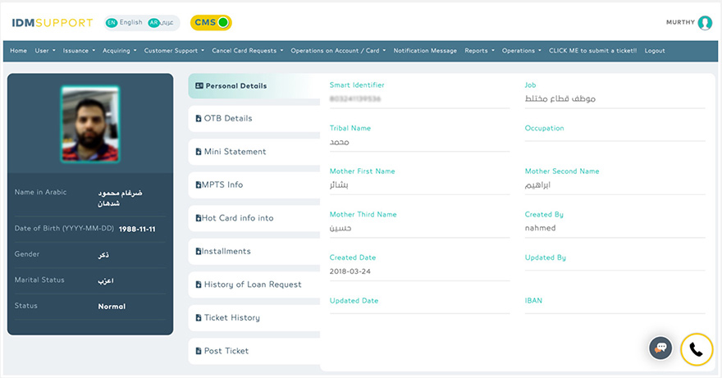The image size is (722, 378).
Task: Click the empty IBAN field
Action: [x=615, y=310]
